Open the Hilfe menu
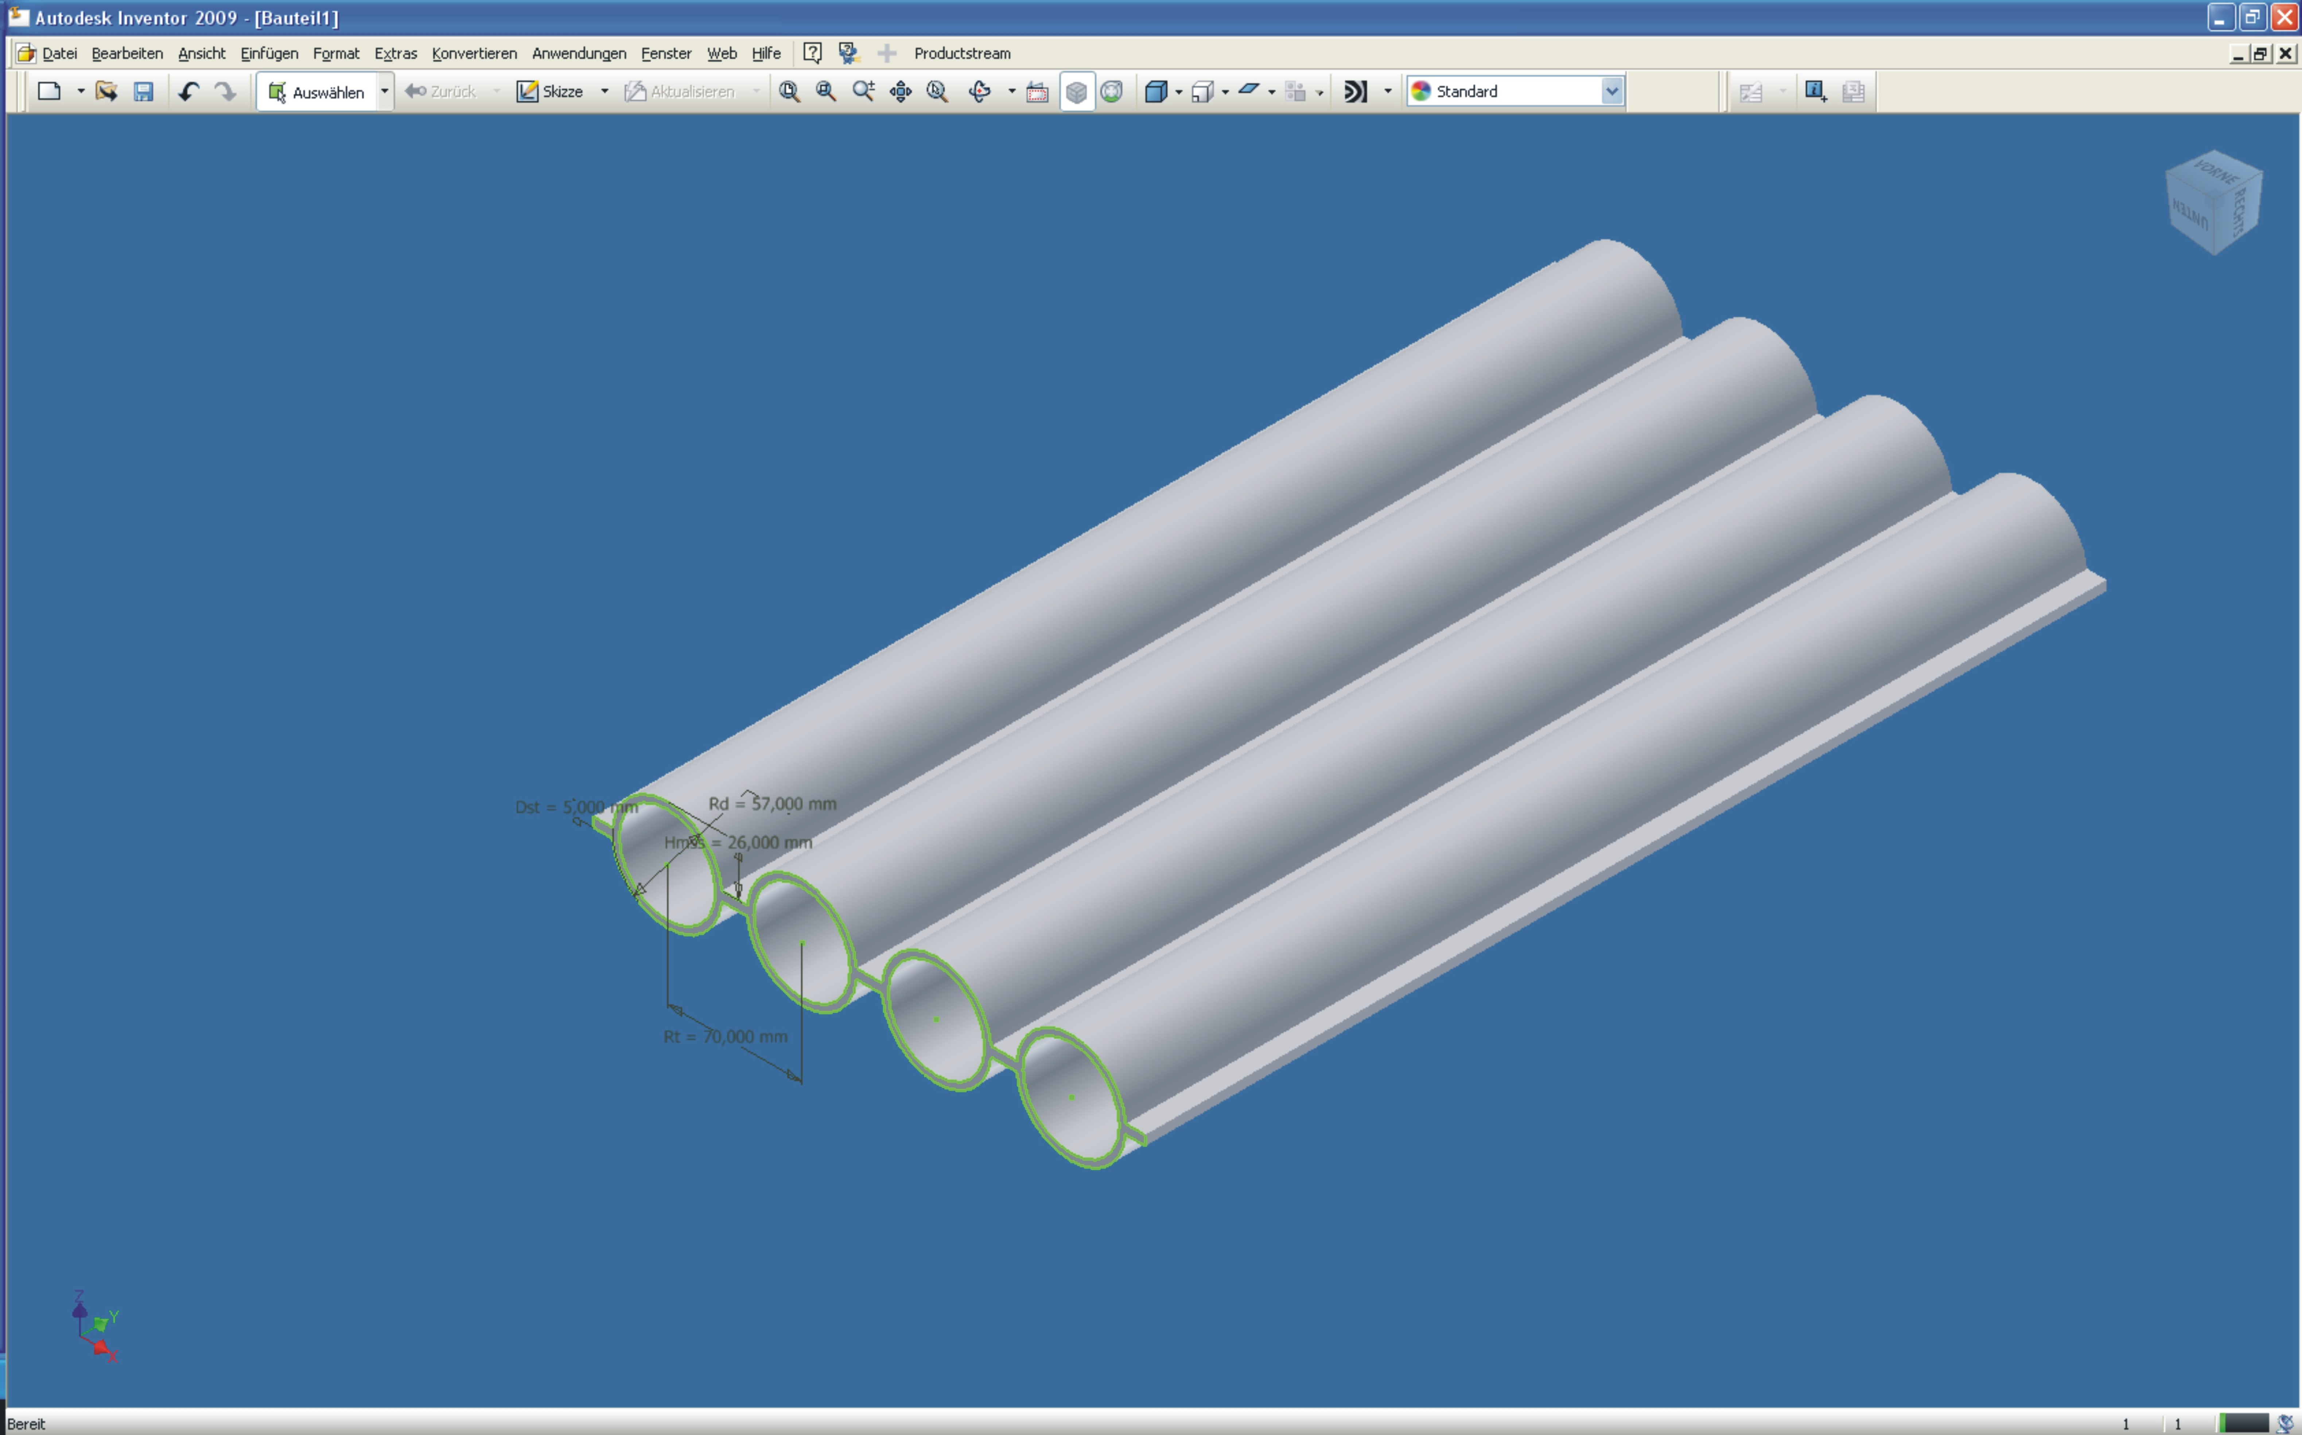This screenshot has width=2302, height=1435. point(766,53)
